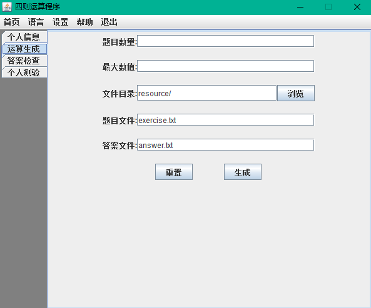Viewport: 371px width, 308px height.
Task: Focus the 题目数量 input field
Action: click(226, 41)
